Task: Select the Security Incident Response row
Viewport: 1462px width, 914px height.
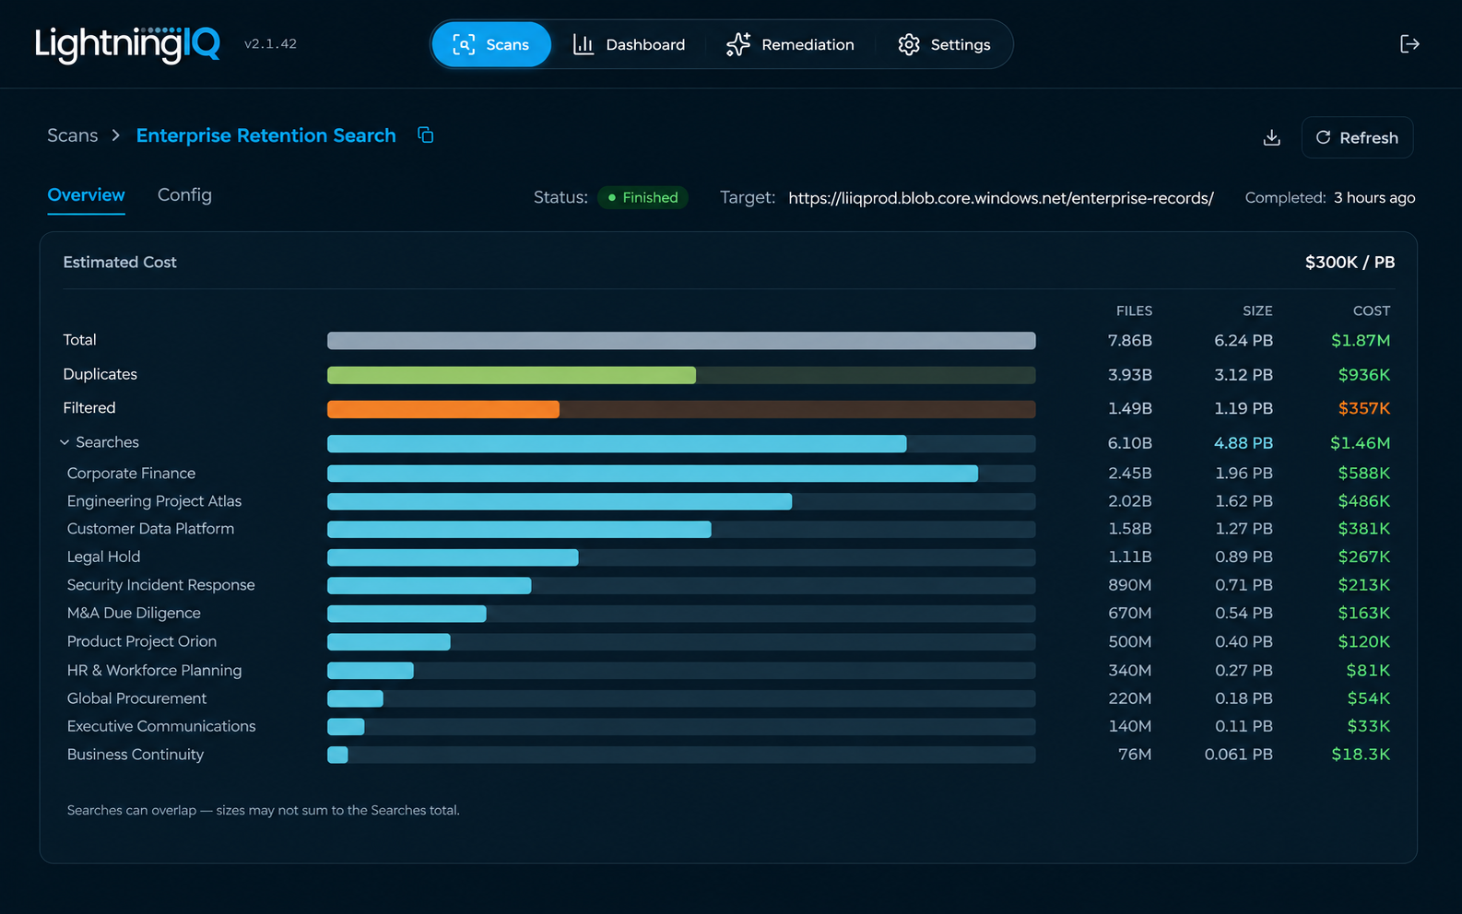Action: (728, 585)
